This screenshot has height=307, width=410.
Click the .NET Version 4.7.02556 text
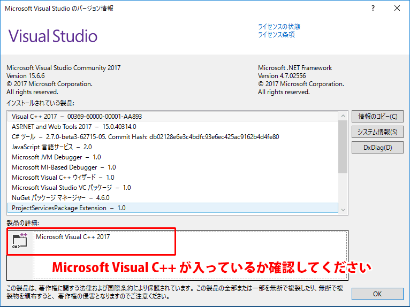(282, 76)
